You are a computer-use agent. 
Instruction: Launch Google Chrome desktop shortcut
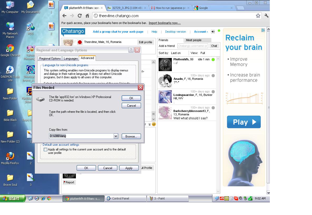10,51
